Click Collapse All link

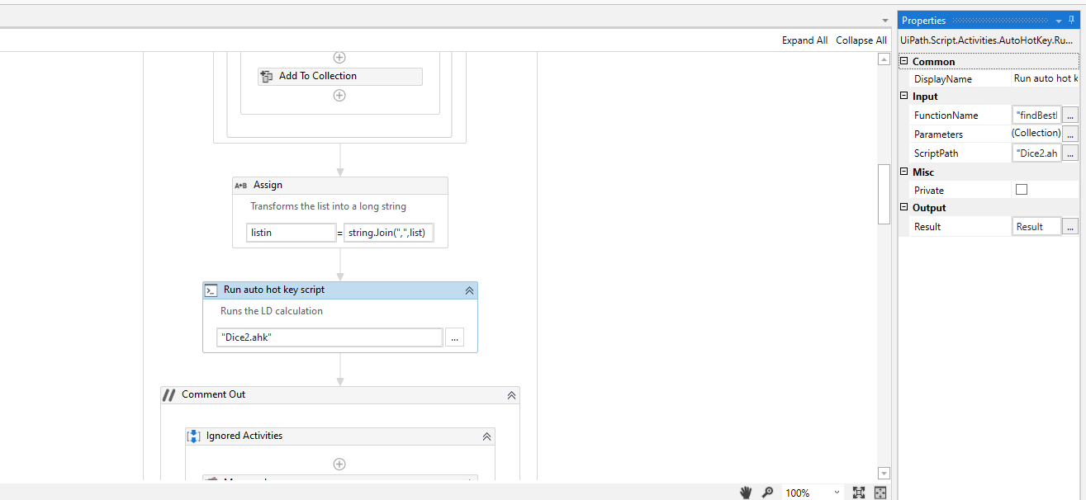tap(861, 40)
